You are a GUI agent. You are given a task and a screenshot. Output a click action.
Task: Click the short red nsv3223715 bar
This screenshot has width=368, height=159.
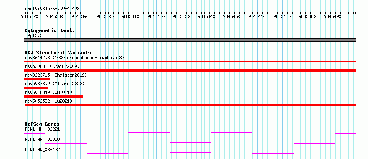click(x=37, y=79)
